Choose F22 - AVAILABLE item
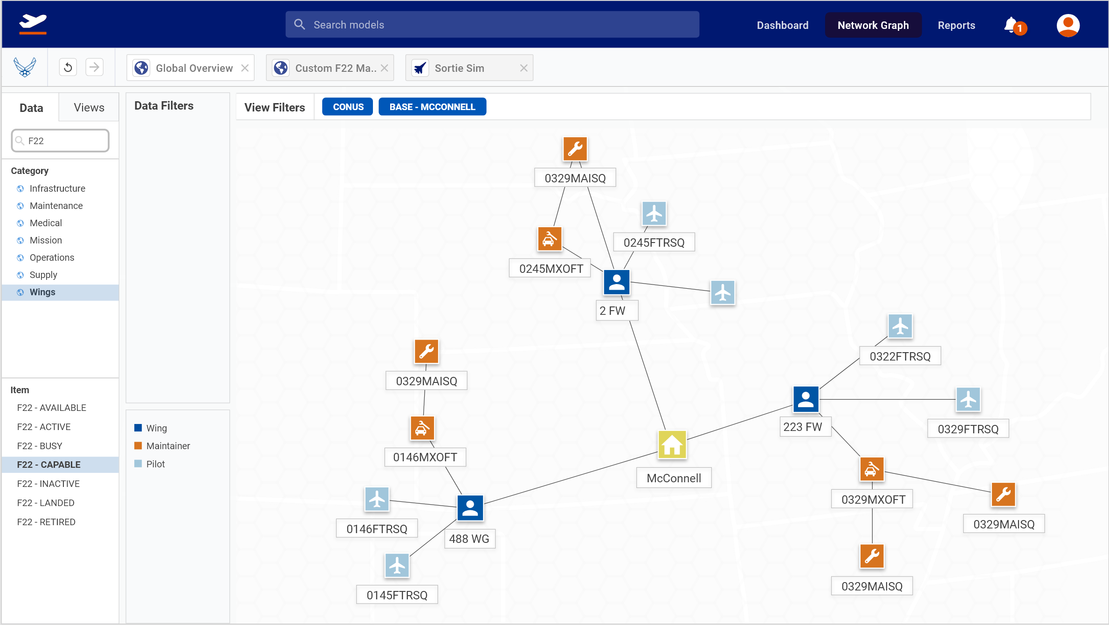The width and height of the screenshot is (1109, 625). 51,408
